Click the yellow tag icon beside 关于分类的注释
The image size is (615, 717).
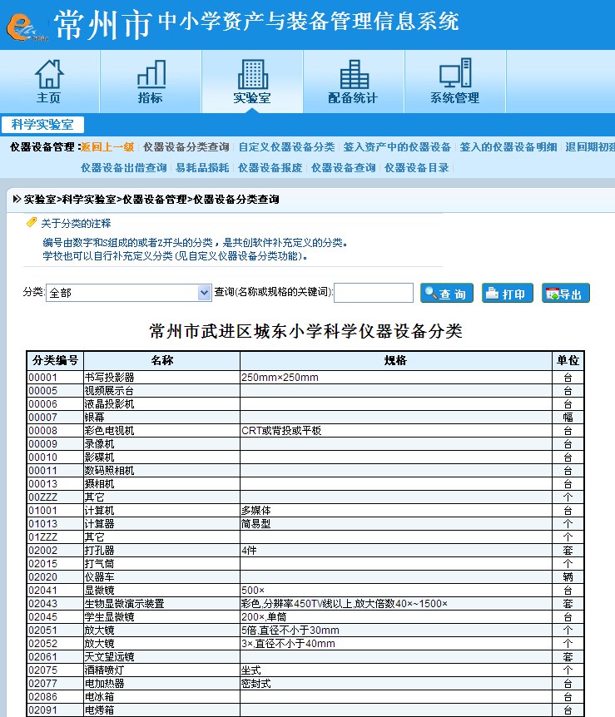31,222
